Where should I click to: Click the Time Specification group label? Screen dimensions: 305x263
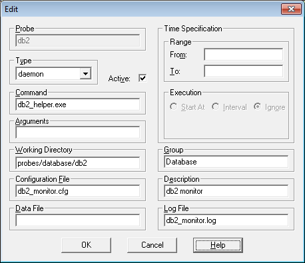pyautogui.click(x=193, y=29)
